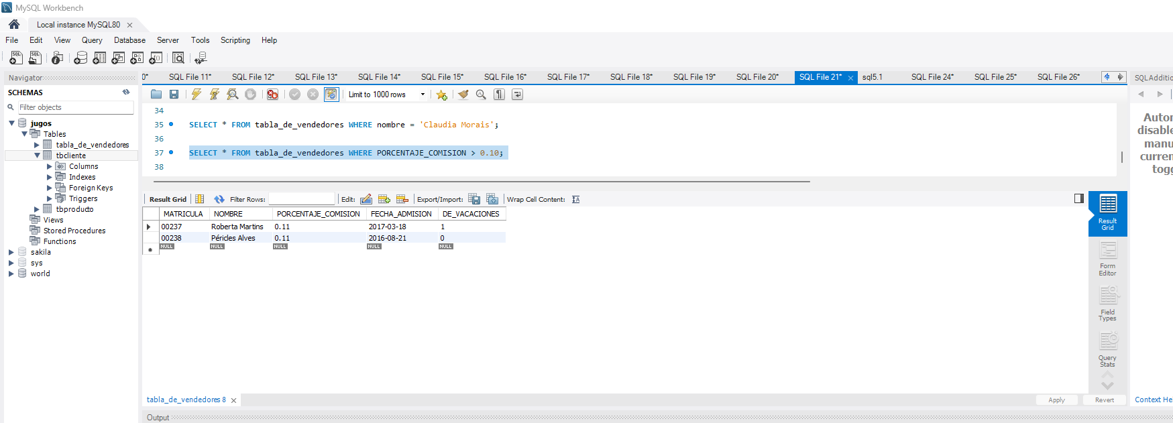Select the world schema
The width and height of the screenshot is (1173, 423).
pos(40,274)
